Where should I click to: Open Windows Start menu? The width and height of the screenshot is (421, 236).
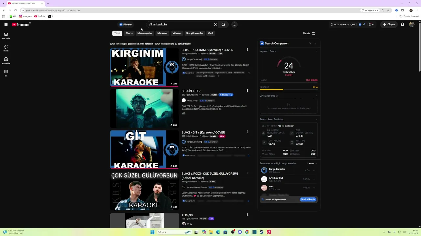coord(152,232)
